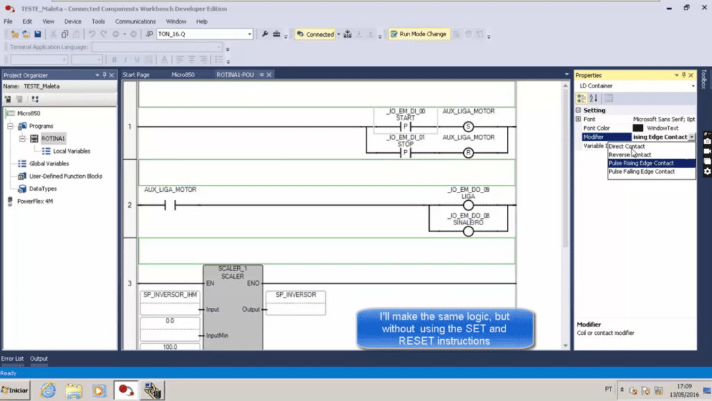The width and height of the screenshot is (712, 401).
Task: Sort properties alphabetically with the A-Z icon
Action: 594,98
